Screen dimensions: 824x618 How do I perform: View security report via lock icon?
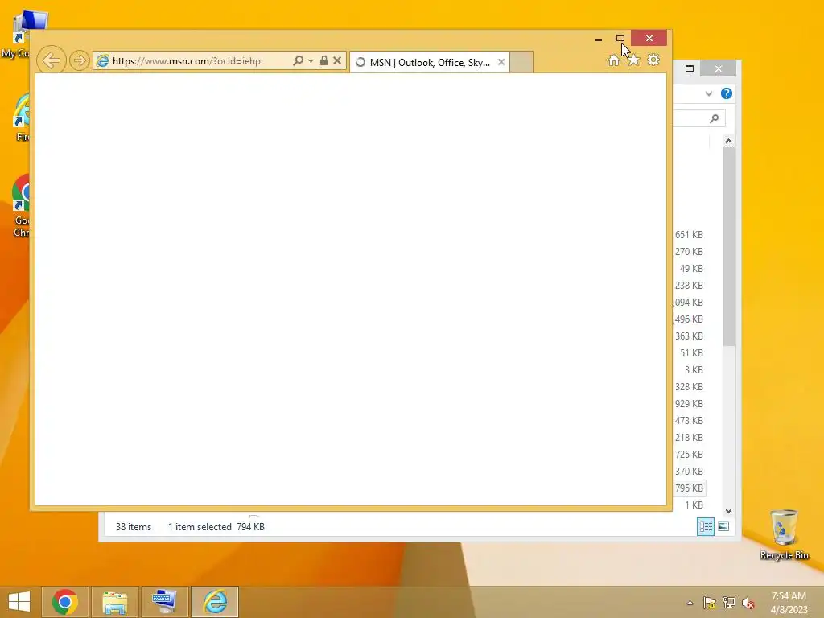click(324, 60)
